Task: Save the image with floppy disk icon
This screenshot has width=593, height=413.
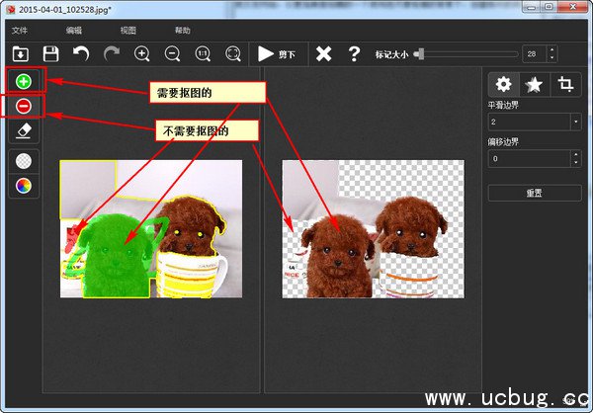Action: [51, 53]
